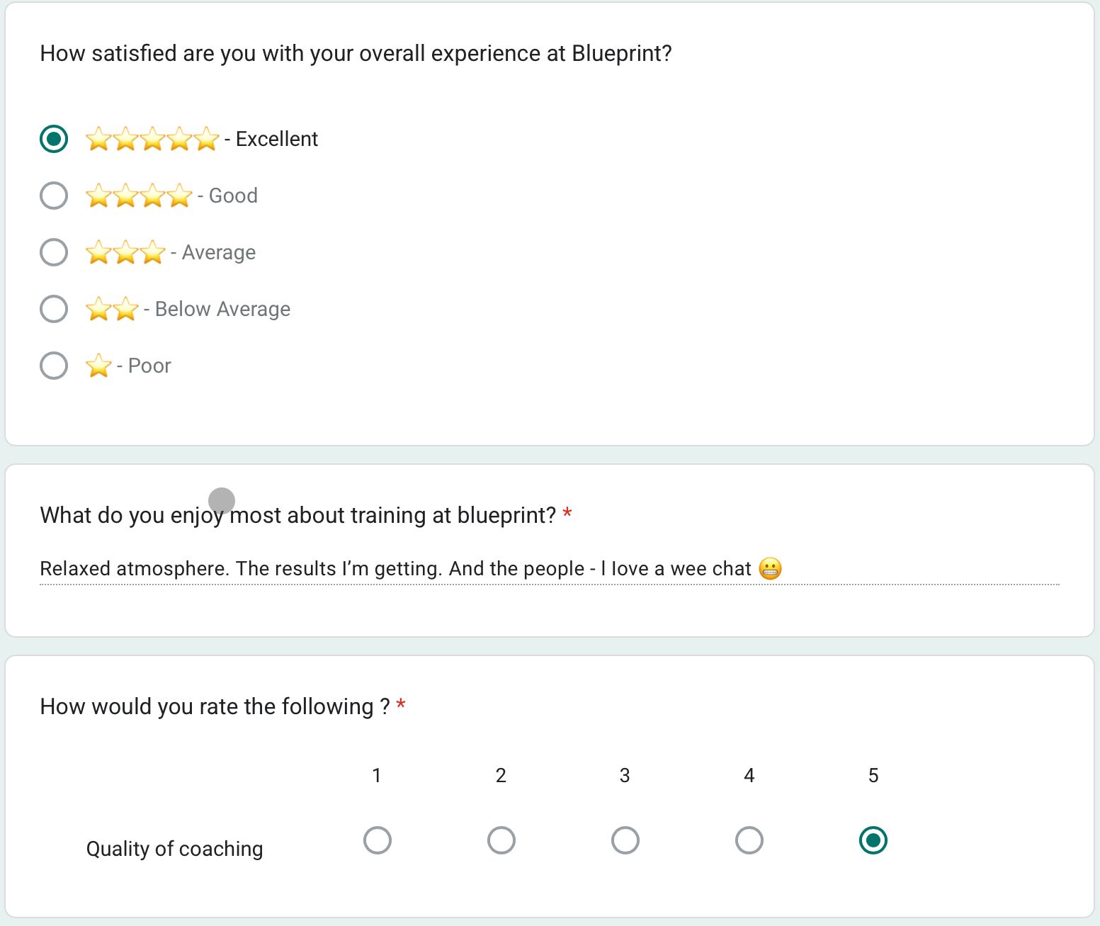Click the overall experience question heading
The height and width of the screenshot is (926, 1100).
356,54
